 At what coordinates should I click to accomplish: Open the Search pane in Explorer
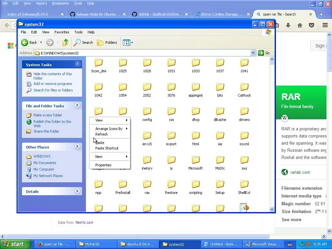tap(83, 42)
